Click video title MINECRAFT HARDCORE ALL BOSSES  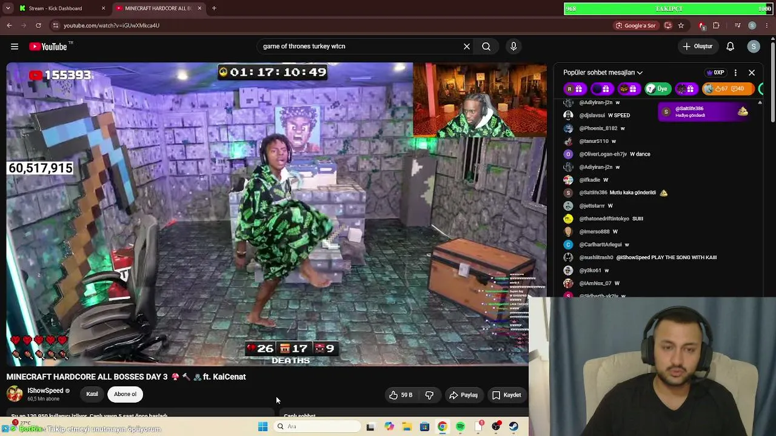coord(126,377)
